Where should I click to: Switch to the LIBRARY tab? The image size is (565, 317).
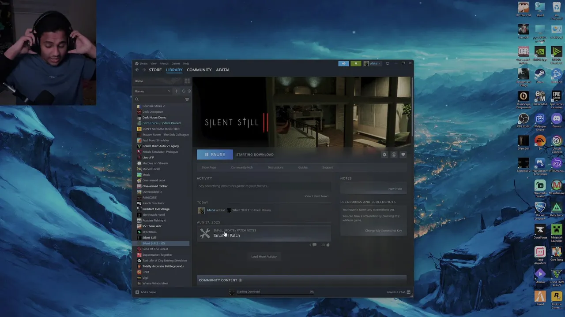click(x=174, y=70)
